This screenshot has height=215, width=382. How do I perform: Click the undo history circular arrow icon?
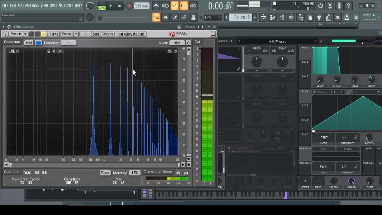[x=321, y=6]
